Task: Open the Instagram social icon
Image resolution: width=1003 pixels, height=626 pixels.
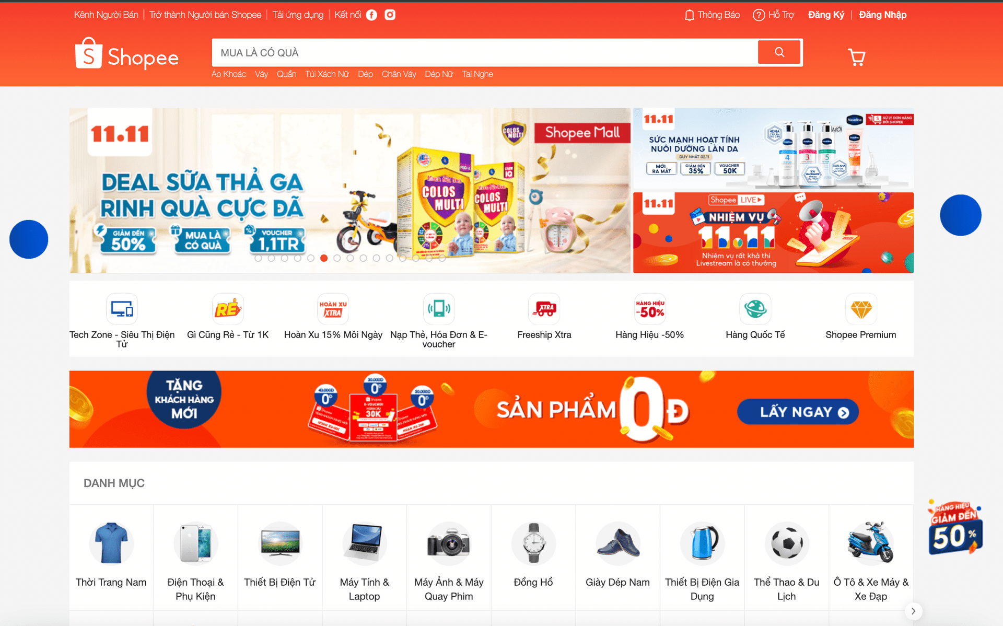Action: click(390, 15)
